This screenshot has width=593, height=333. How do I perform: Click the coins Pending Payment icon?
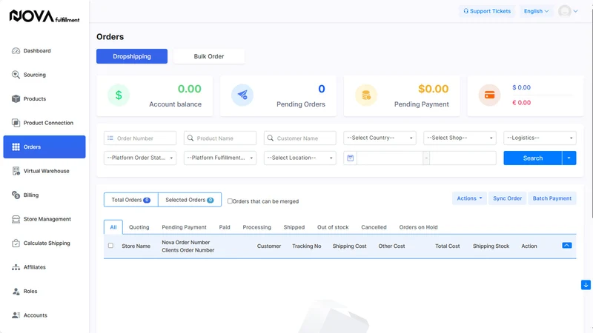coord(365,95)
